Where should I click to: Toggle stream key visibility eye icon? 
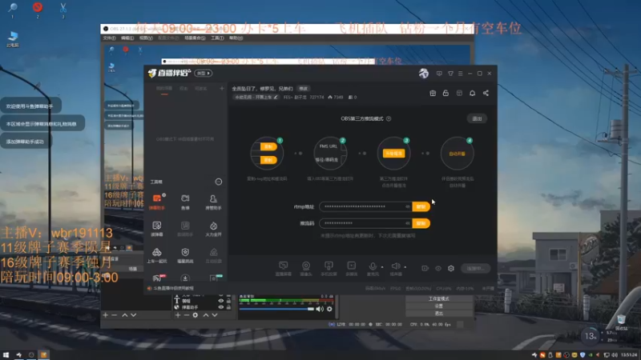408,223
